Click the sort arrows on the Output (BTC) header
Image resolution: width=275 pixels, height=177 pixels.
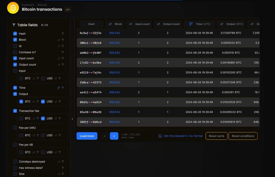pyautogui.click(x=221, y=24)
